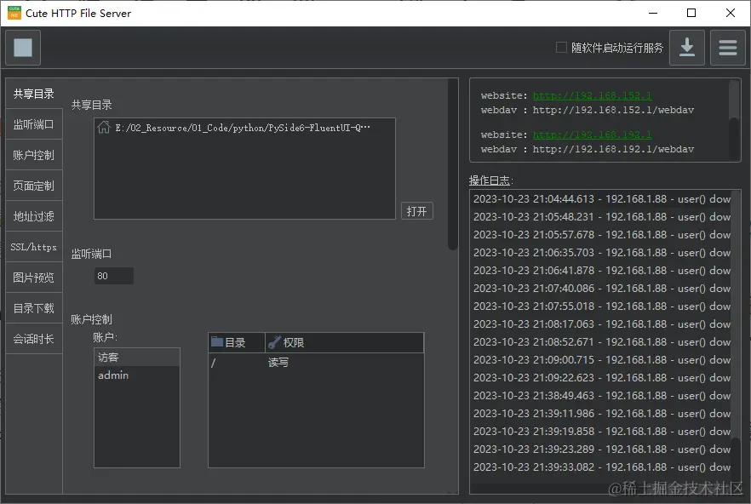Select the 访客 account

tap(137, 358)
